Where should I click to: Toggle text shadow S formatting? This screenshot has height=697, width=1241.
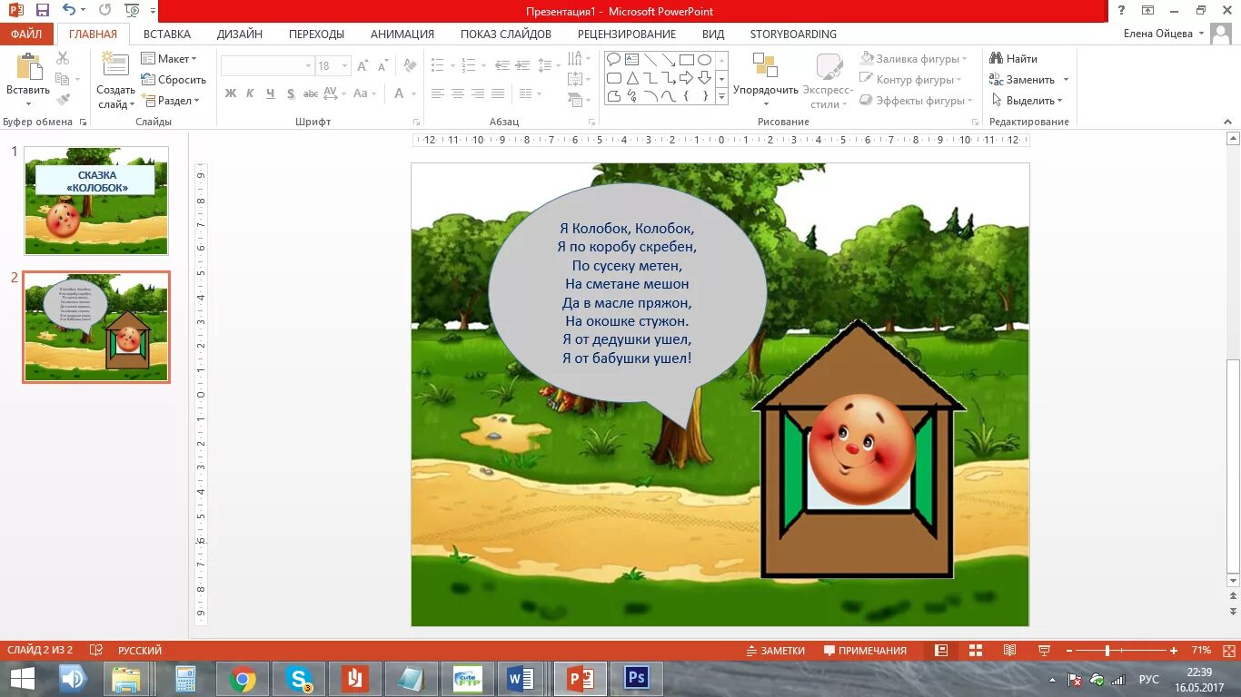pos(291,93)
